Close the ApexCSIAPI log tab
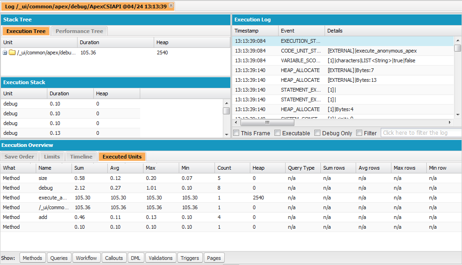Screen dimensions: 462x265 (x=171, y=6)
